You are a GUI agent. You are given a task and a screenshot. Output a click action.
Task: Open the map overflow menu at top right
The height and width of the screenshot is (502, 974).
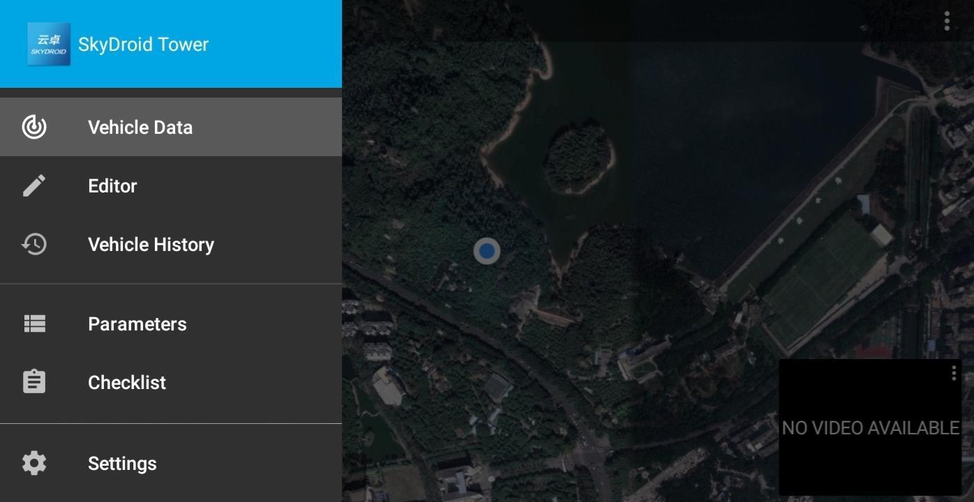(947, 22)
